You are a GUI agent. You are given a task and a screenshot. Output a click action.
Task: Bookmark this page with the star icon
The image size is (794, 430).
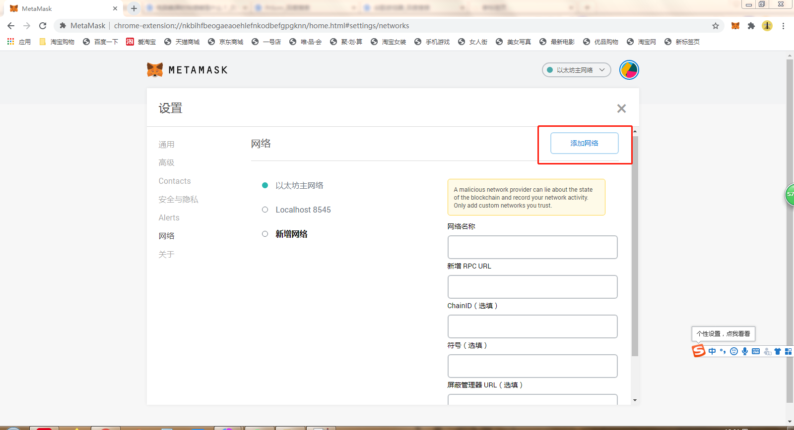(716, 26)
